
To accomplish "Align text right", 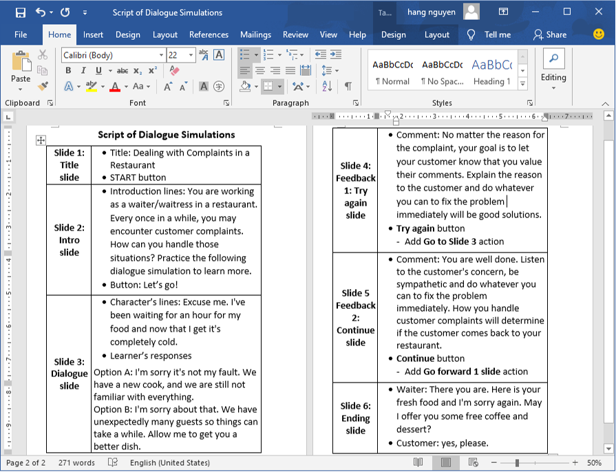I will click(x=275, y=70).
